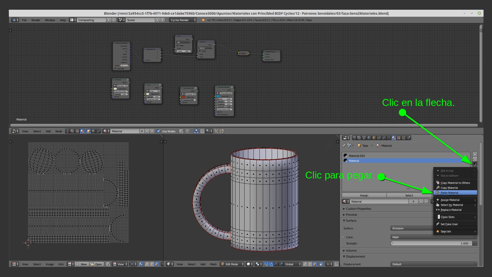Image resolution: width=492 pixels, height=277 pixels.
Task: Open the Assign Material submenu
Action: (455, 200)
